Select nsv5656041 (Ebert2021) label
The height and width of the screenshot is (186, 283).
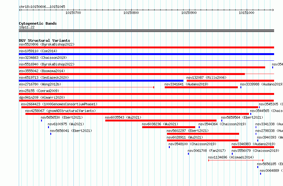point(71,131)
